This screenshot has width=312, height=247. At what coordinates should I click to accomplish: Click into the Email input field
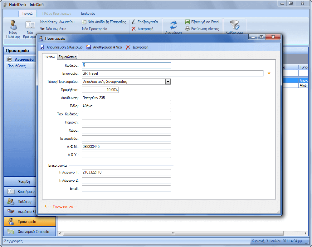(126, 189)
